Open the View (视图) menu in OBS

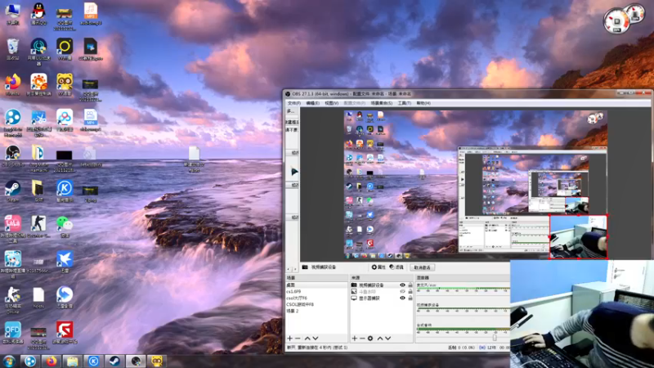coord(332,103)
